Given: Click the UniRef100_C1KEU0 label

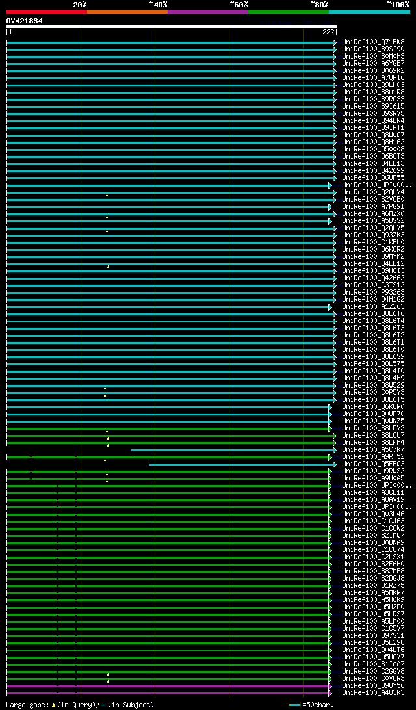Looking at the screenshot, I should click(373, 243).
